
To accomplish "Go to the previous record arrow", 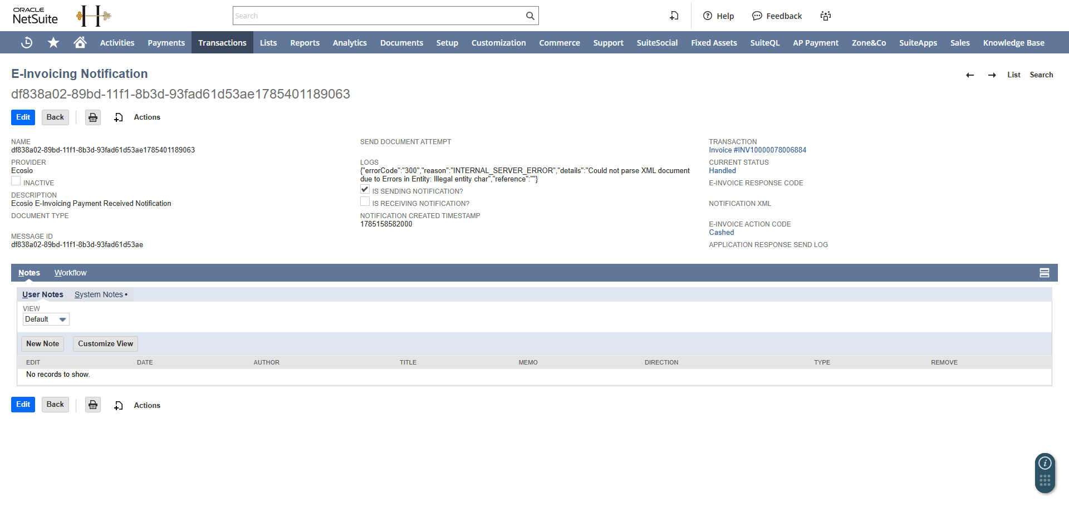I will pyautogui.click(x=970, y=75).
